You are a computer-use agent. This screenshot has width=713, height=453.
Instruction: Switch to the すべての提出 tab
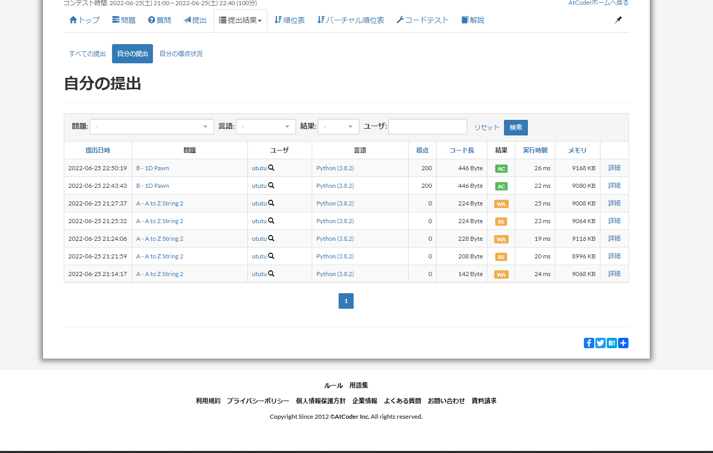(87, 53)
